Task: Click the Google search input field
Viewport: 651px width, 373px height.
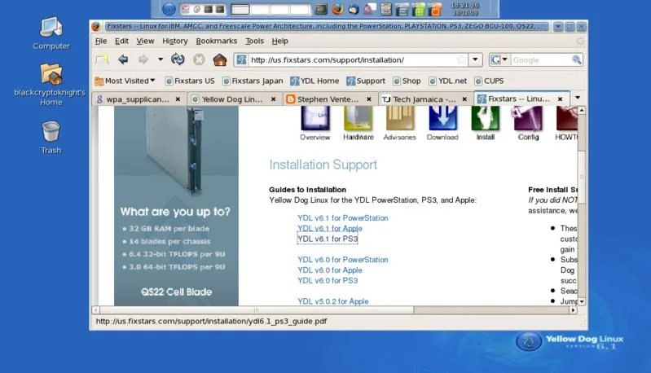Action: 540,59
